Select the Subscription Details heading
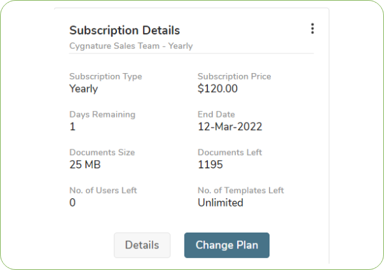 pos(125,30)
